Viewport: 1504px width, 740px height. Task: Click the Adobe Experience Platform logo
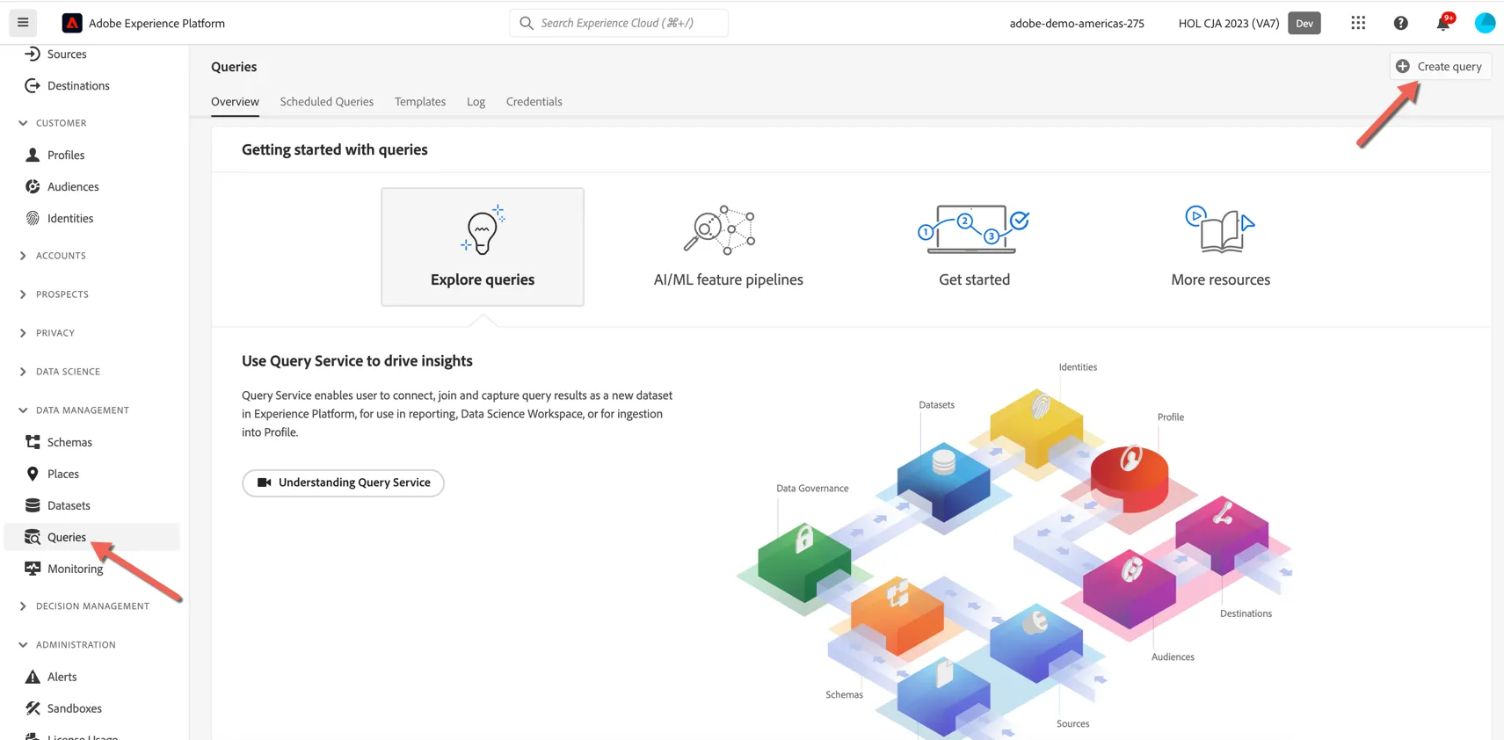[72, 23]
